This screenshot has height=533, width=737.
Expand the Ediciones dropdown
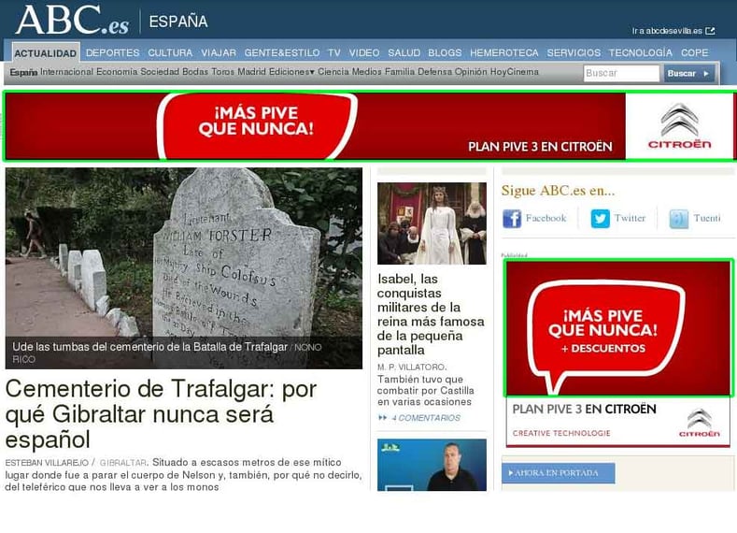click(x=291, y=72)
